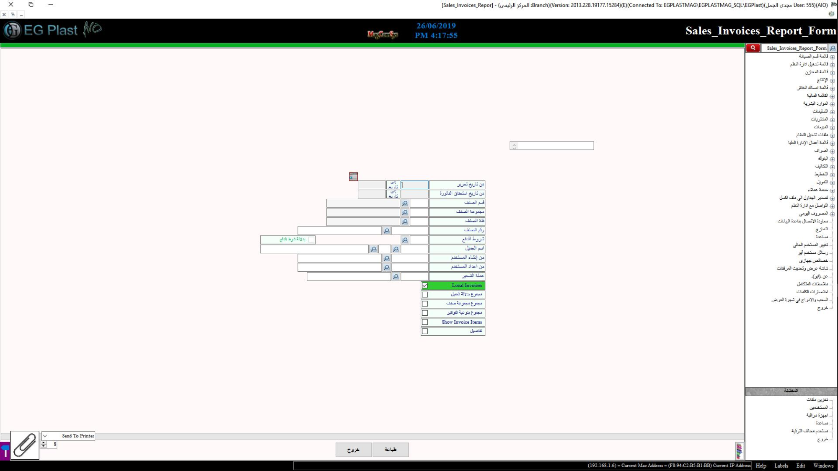Click the رقم الصنف code input
The width and height of the screenshot is (838, 471).
pos(410,231)
